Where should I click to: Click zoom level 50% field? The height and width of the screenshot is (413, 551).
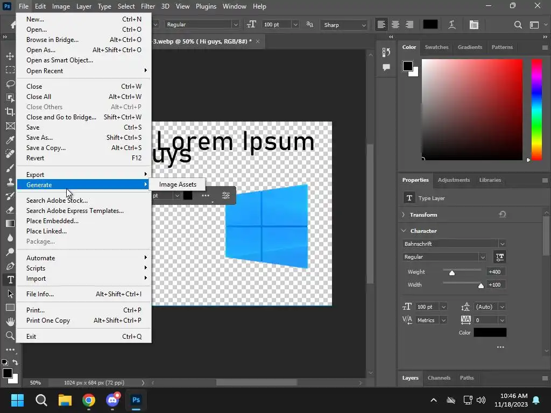click(35, 383)
